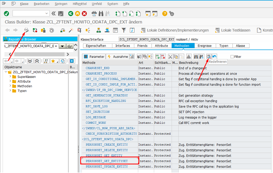Open the Hilfsmittel menu

tap(80, 4)
